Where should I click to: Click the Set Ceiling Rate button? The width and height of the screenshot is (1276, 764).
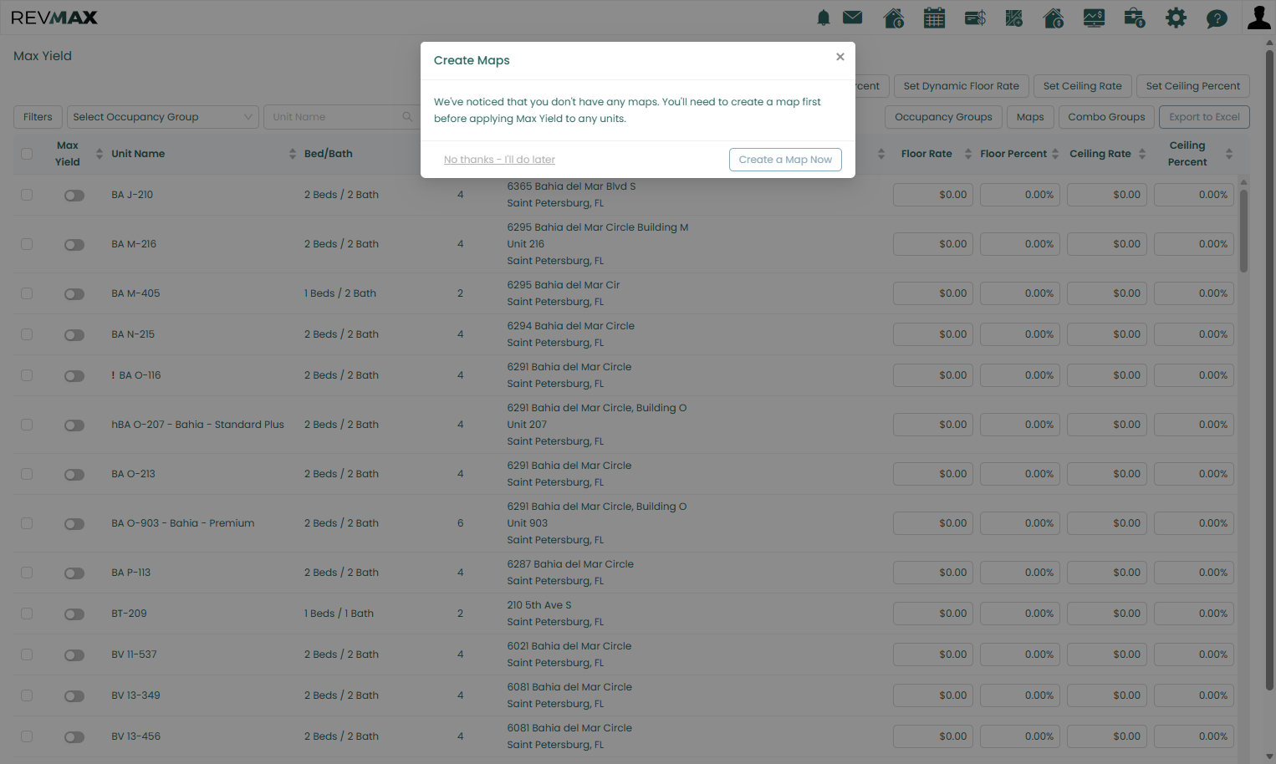point(1083,86)
